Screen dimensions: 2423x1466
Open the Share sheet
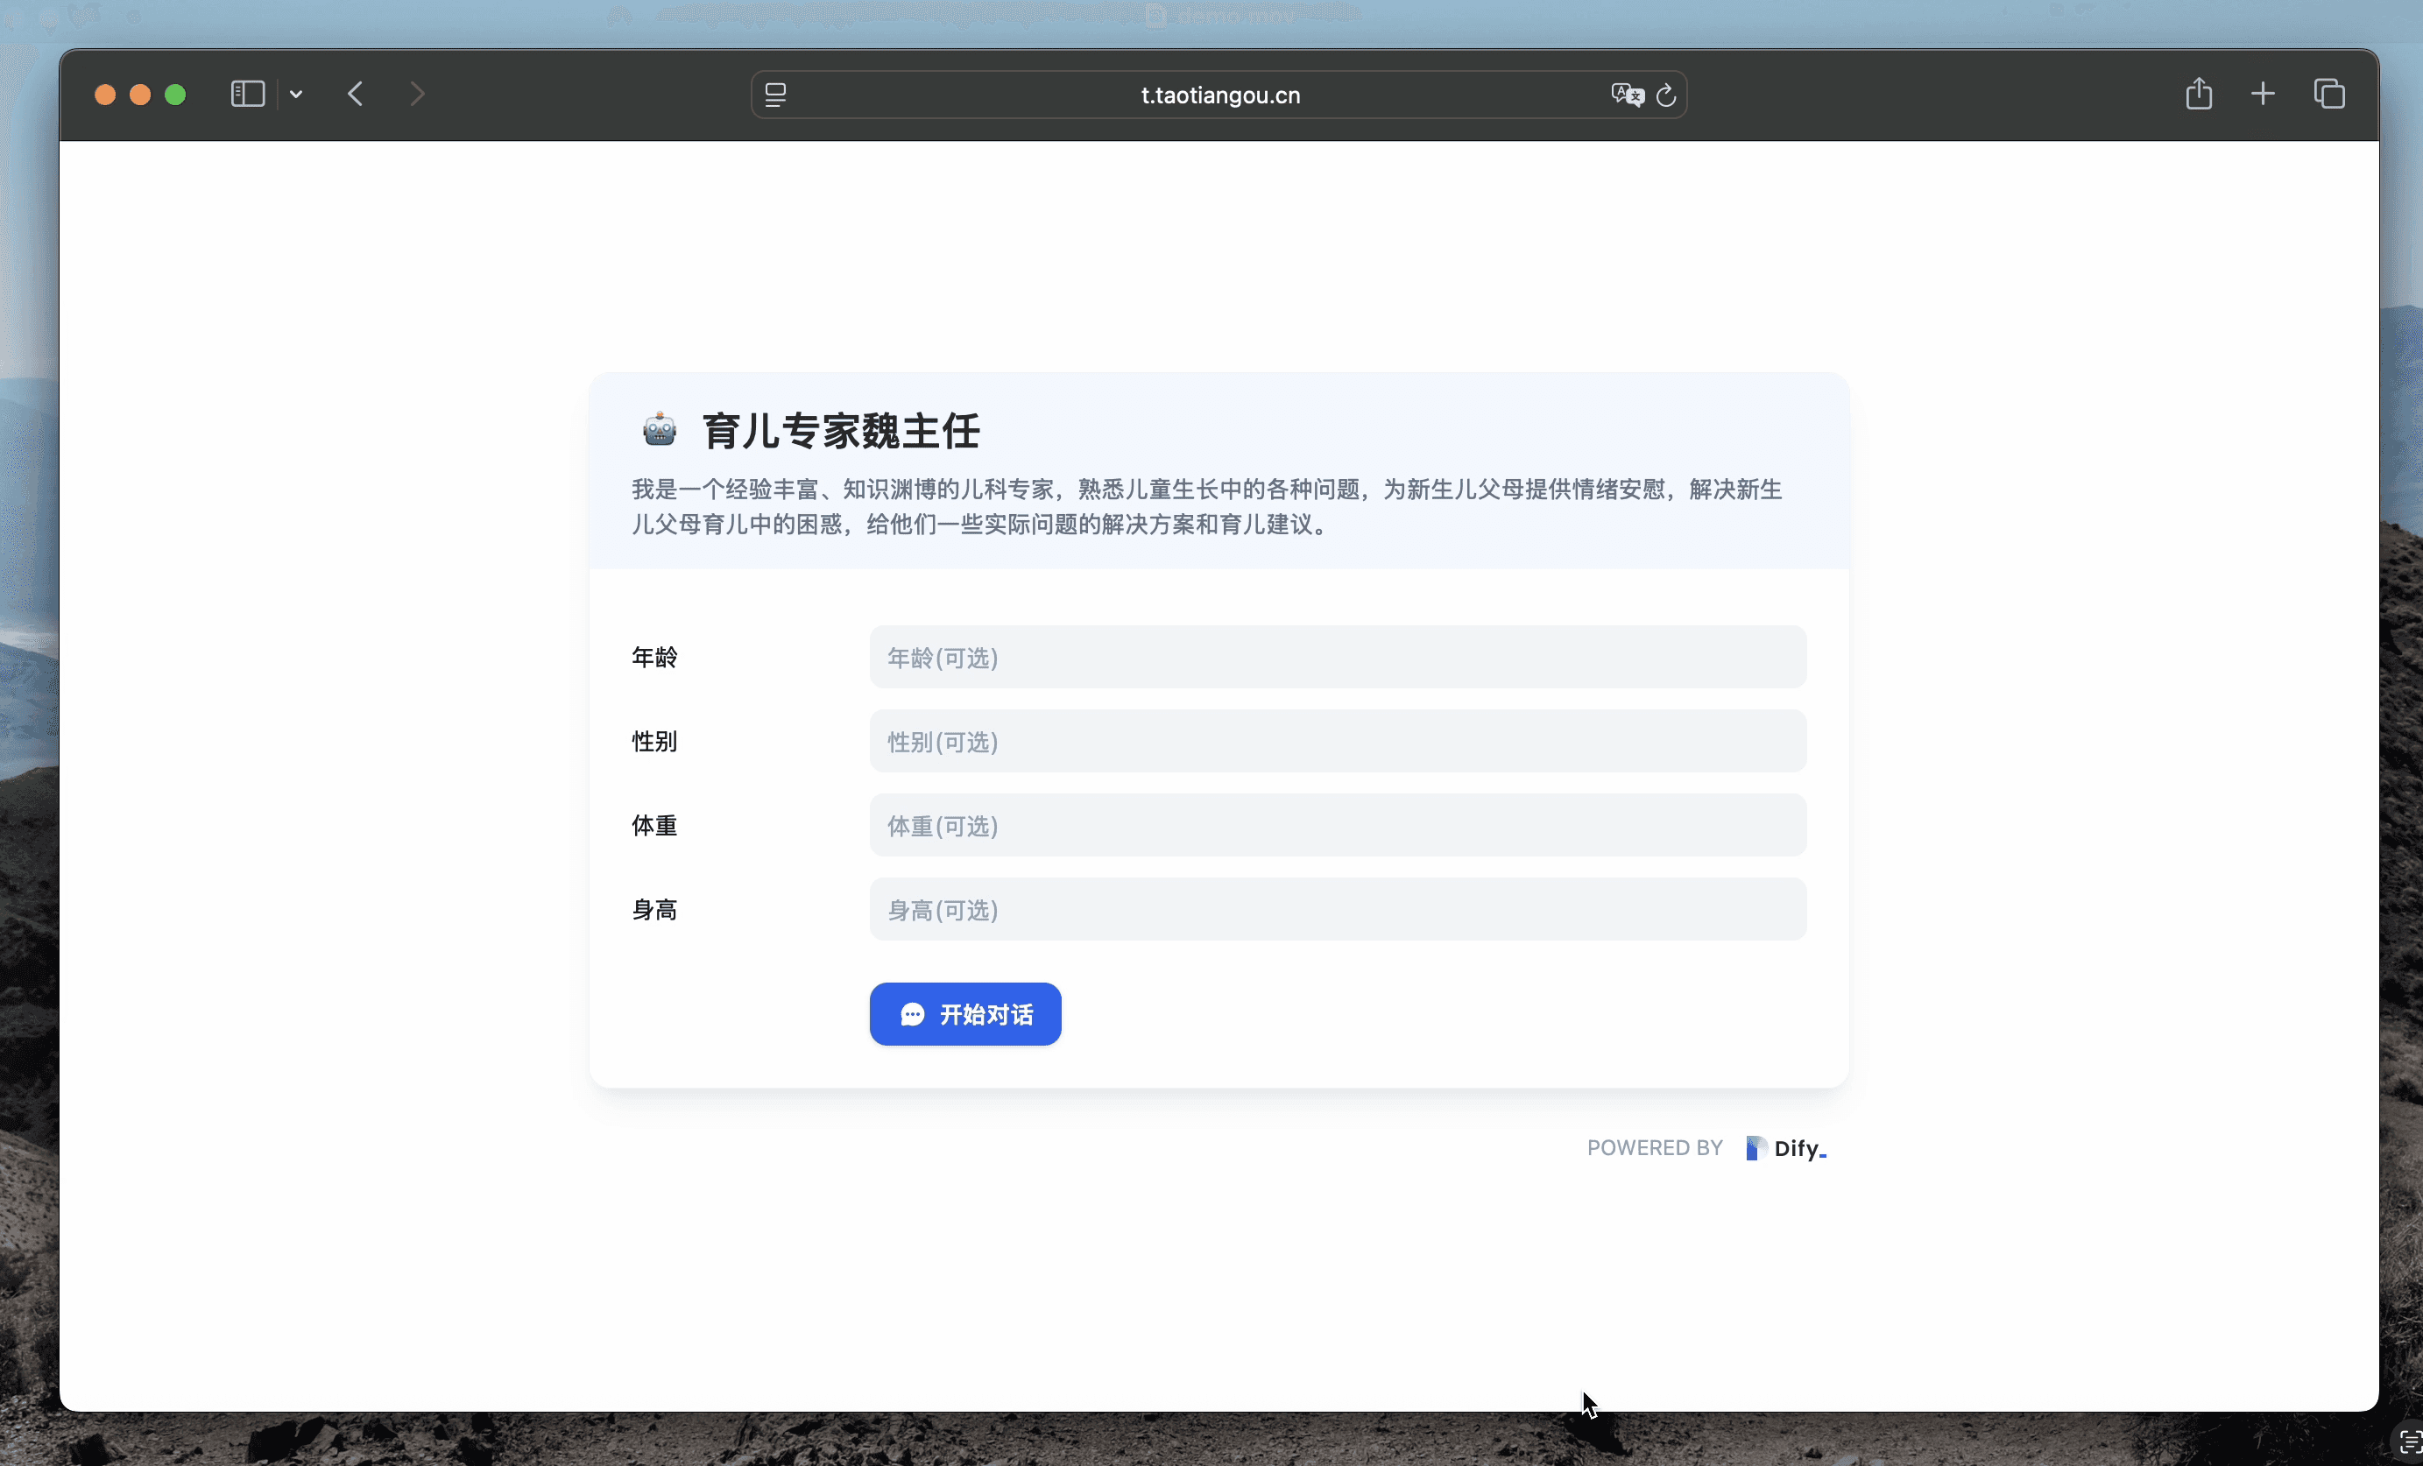(x=2199, y=94)
